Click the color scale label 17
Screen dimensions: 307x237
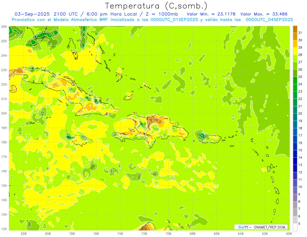(x=300, y=136)
